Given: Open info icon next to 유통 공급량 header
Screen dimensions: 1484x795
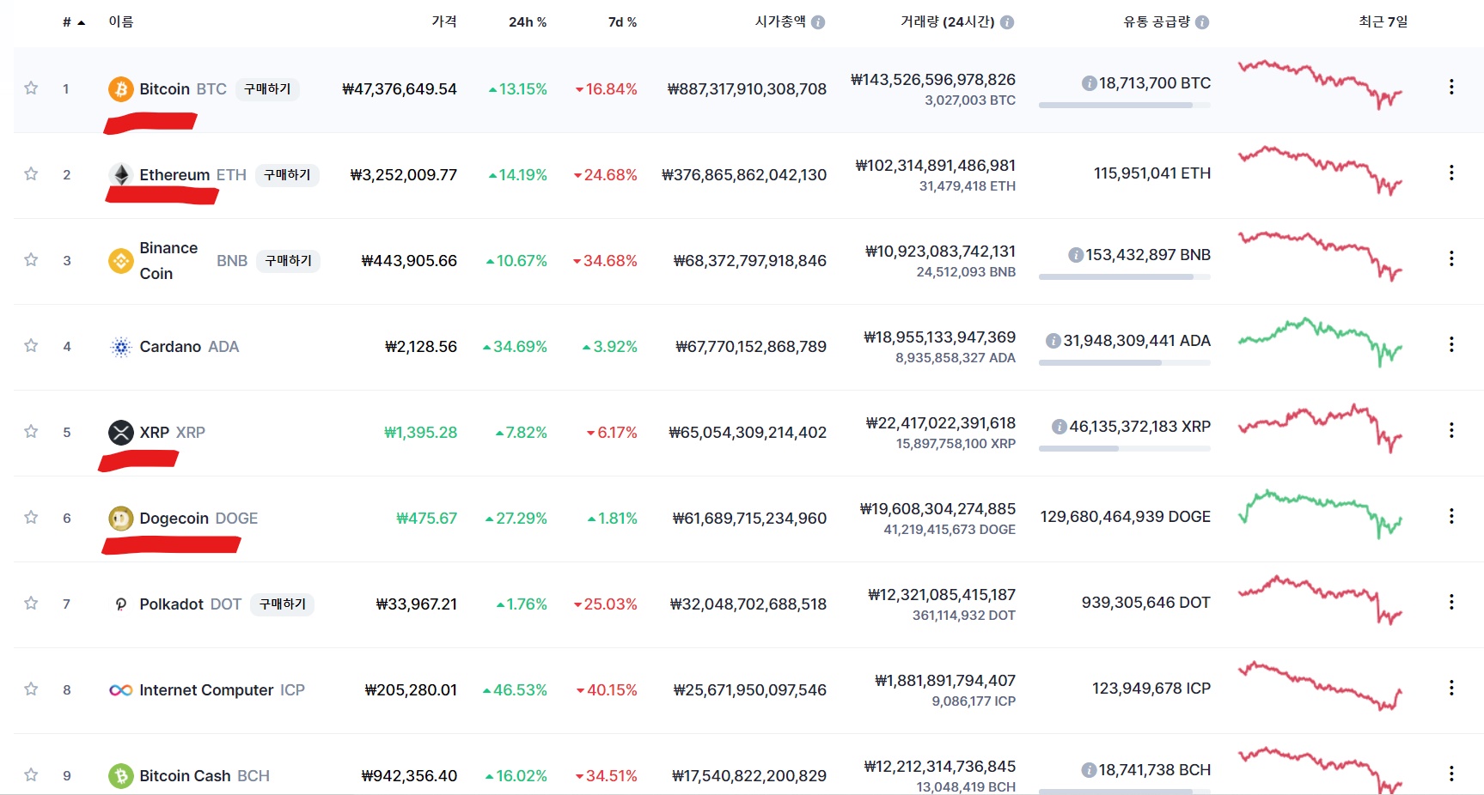Looking at the screenshot, I should 1202,22.
